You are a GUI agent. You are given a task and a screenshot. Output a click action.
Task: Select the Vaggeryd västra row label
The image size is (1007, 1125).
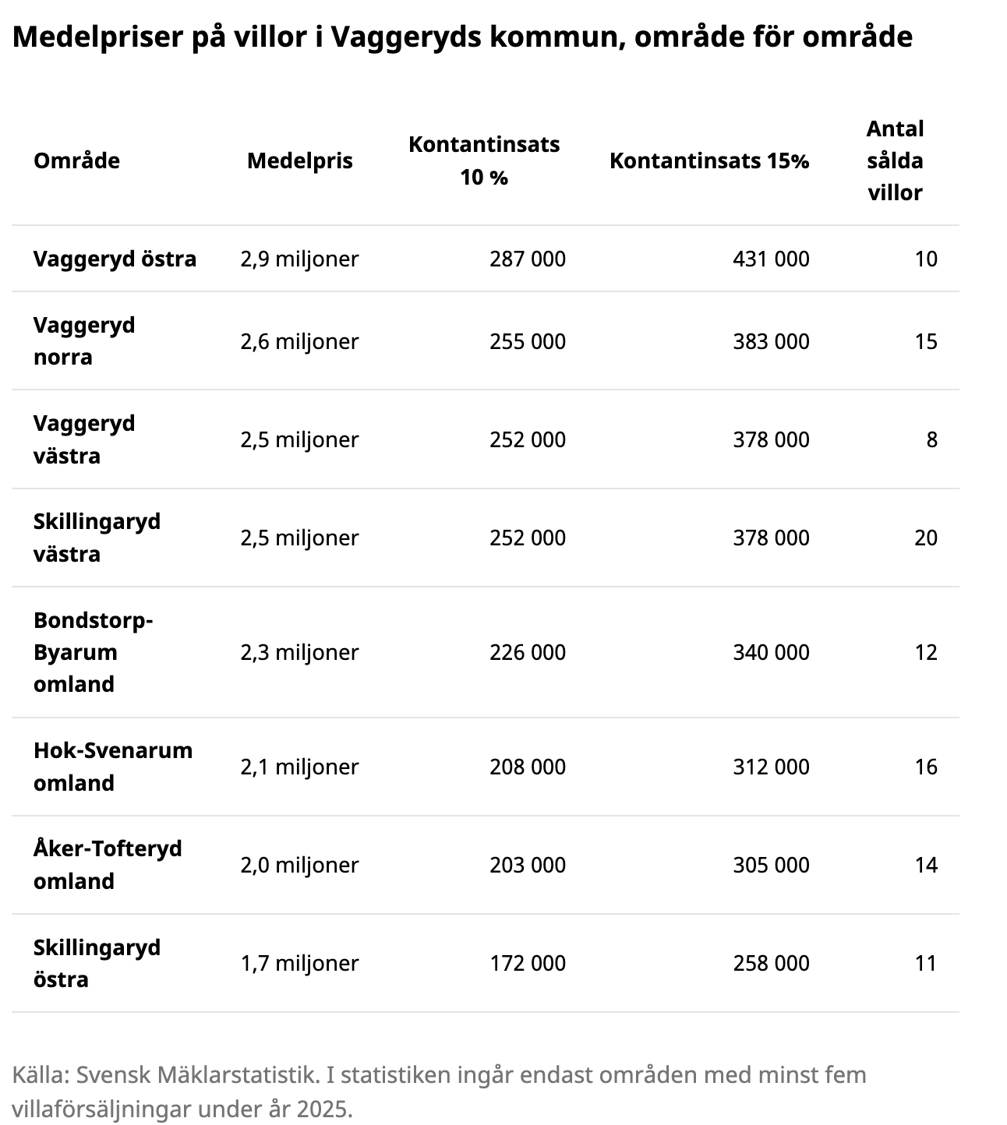coord(84,439)
